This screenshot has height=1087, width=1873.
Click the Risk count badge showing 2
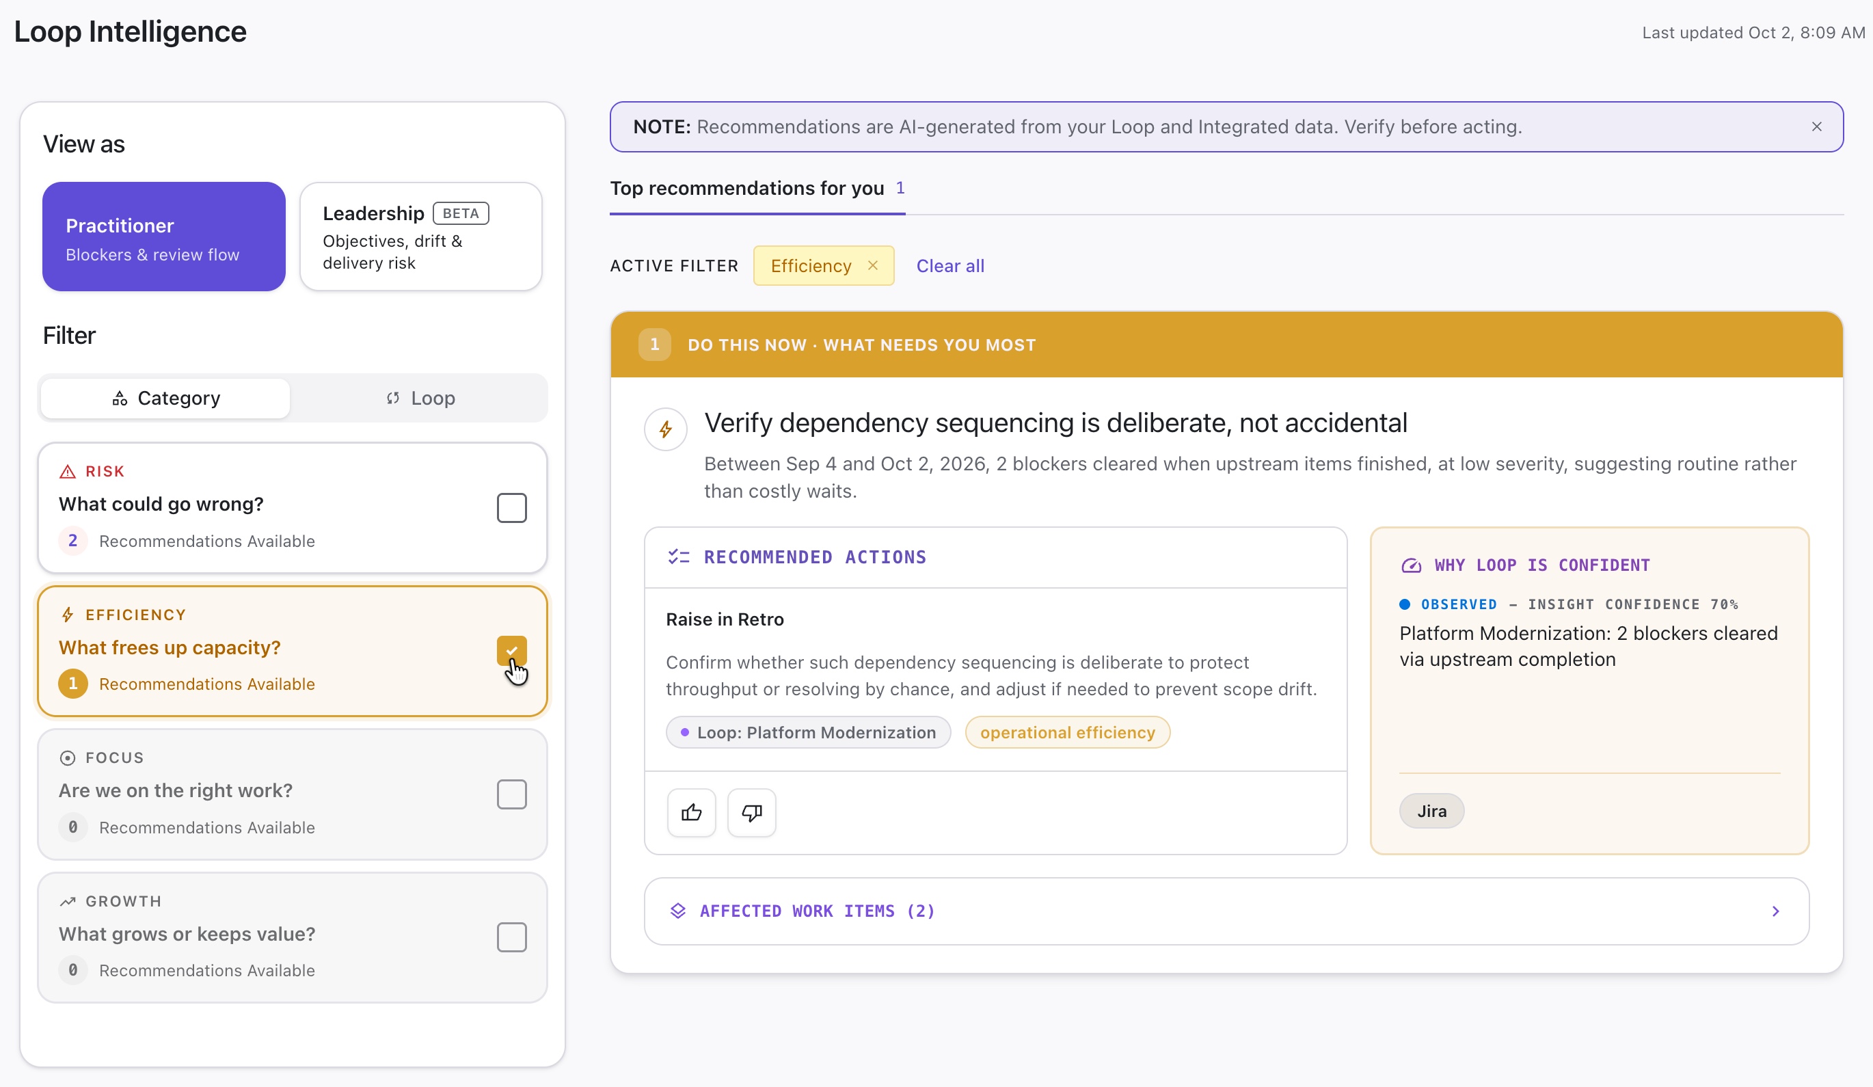tap(73, 541)
